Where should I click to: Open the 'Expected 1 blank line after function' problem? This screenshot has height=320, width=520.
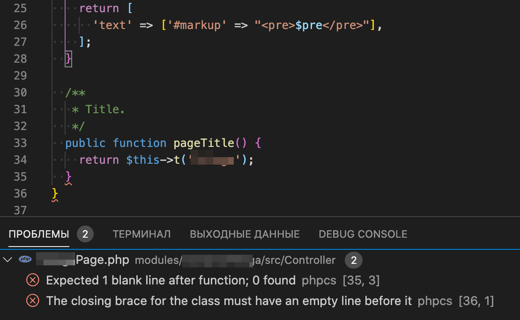tap(171, 280)
